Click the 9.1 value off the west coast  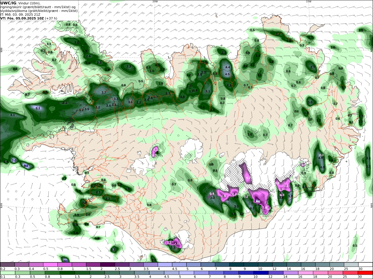(26, 166)
